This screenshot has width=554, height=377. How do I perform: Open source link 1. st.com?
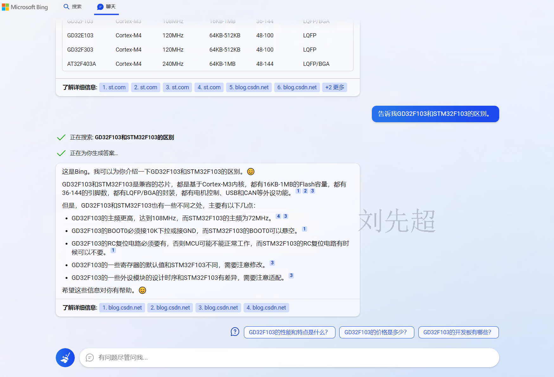tap(114, 87)
